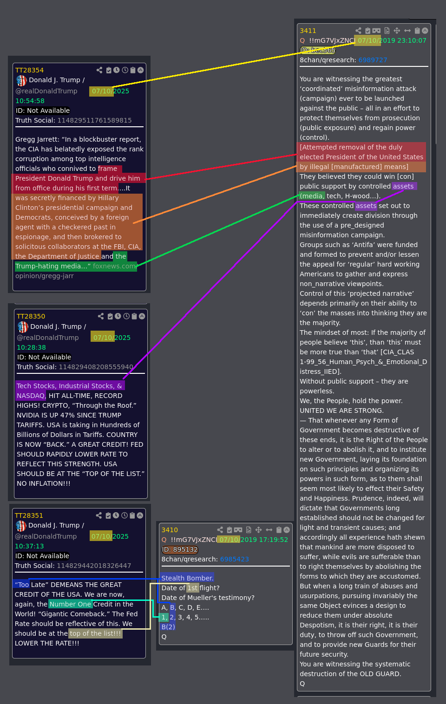The image size is (446, 704).
Task: Click date 07/10/2019 17:19:52 on post 3410
Action: (x=254, y=540)
